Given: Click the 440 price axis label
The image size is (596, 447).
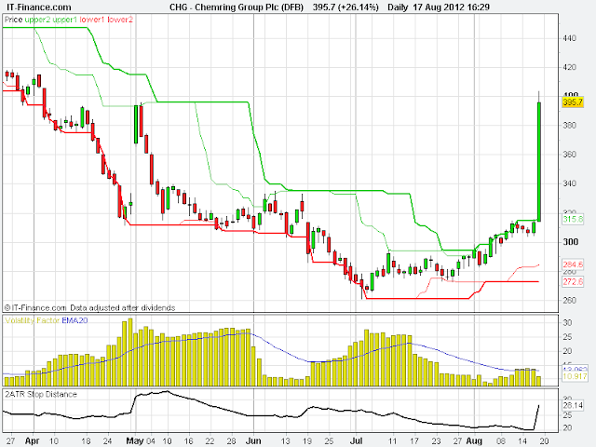Looking at the screenshot, I should click(569, 38).
